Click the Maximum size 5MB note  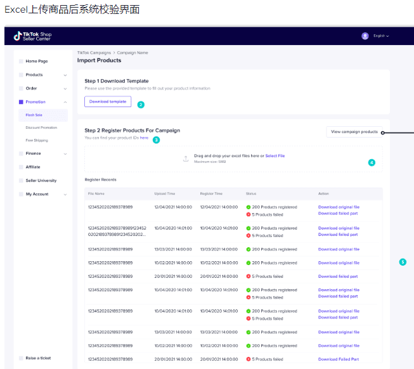(210, 162)
